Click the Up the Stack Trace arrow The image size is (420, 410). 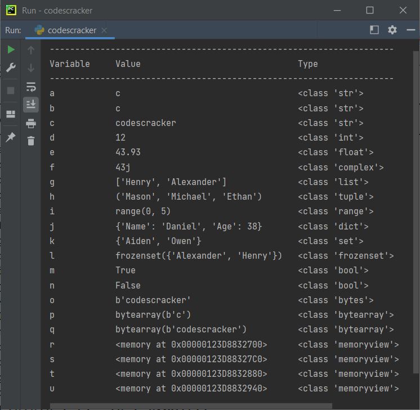[31, 50]
